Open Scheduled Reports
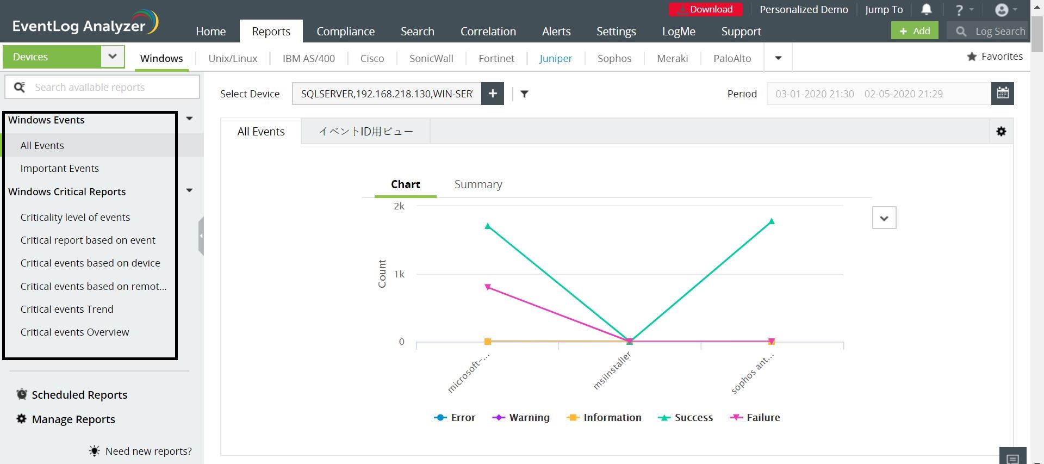Image resolution: width=1044 pixels, height=464 pixels. pyautogui.click(x=79, y=395)
